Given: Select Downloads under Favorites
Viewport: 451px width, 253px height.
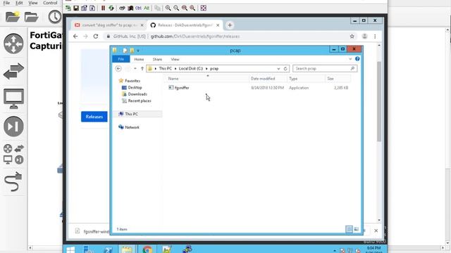Looking at the screenshot, I should [x=137, y=94].
